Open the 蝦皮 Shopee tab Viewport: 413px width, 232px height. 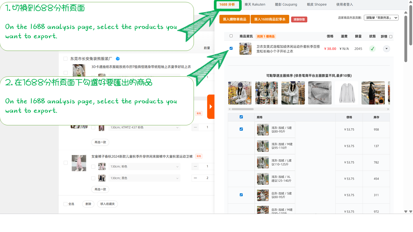click(x=317, y=5)
